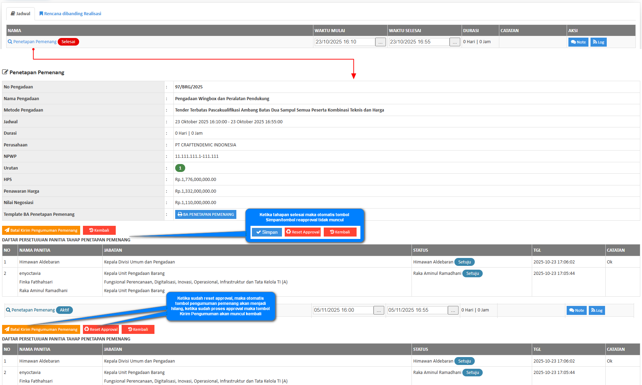Select timestamp 2025-10-23 17:05:44 in lower table
This screenshot has height=385, width=642.
coord(554,373)
